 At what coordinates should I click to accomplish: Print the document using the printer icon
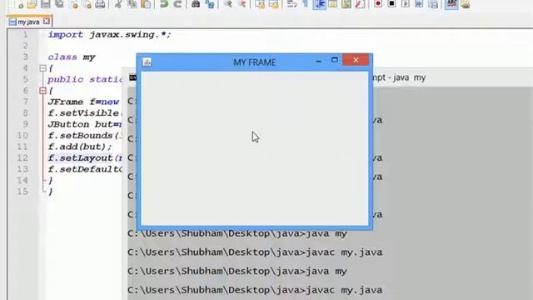[x=100, y=4]
